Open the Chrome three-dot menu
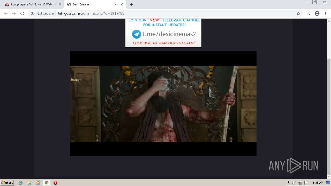This screenshot has height=186, width=331. pyautogui.click(x=325, y=13)
